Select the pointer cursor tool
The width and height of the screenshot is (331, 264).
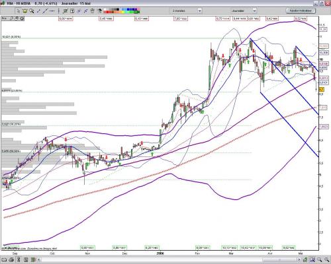[x=18, y=11]
